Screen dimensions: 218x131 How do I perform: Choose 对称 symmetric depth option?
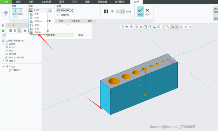coord(37,18)
